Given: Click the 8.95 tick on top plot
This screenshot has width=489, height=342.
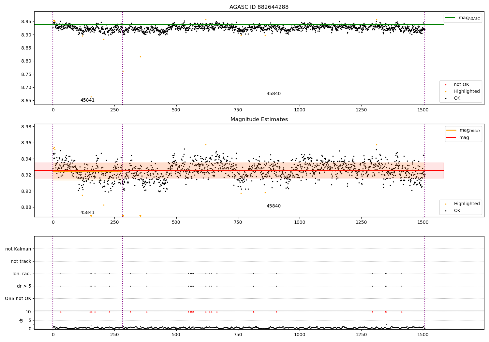Looking at the screenshot, I should pos(26,22).
